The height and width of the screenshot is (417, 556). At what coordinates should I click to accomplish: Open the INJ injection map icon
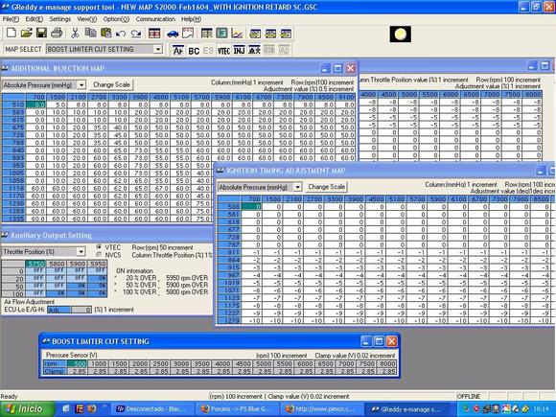(x=239, y=51)
